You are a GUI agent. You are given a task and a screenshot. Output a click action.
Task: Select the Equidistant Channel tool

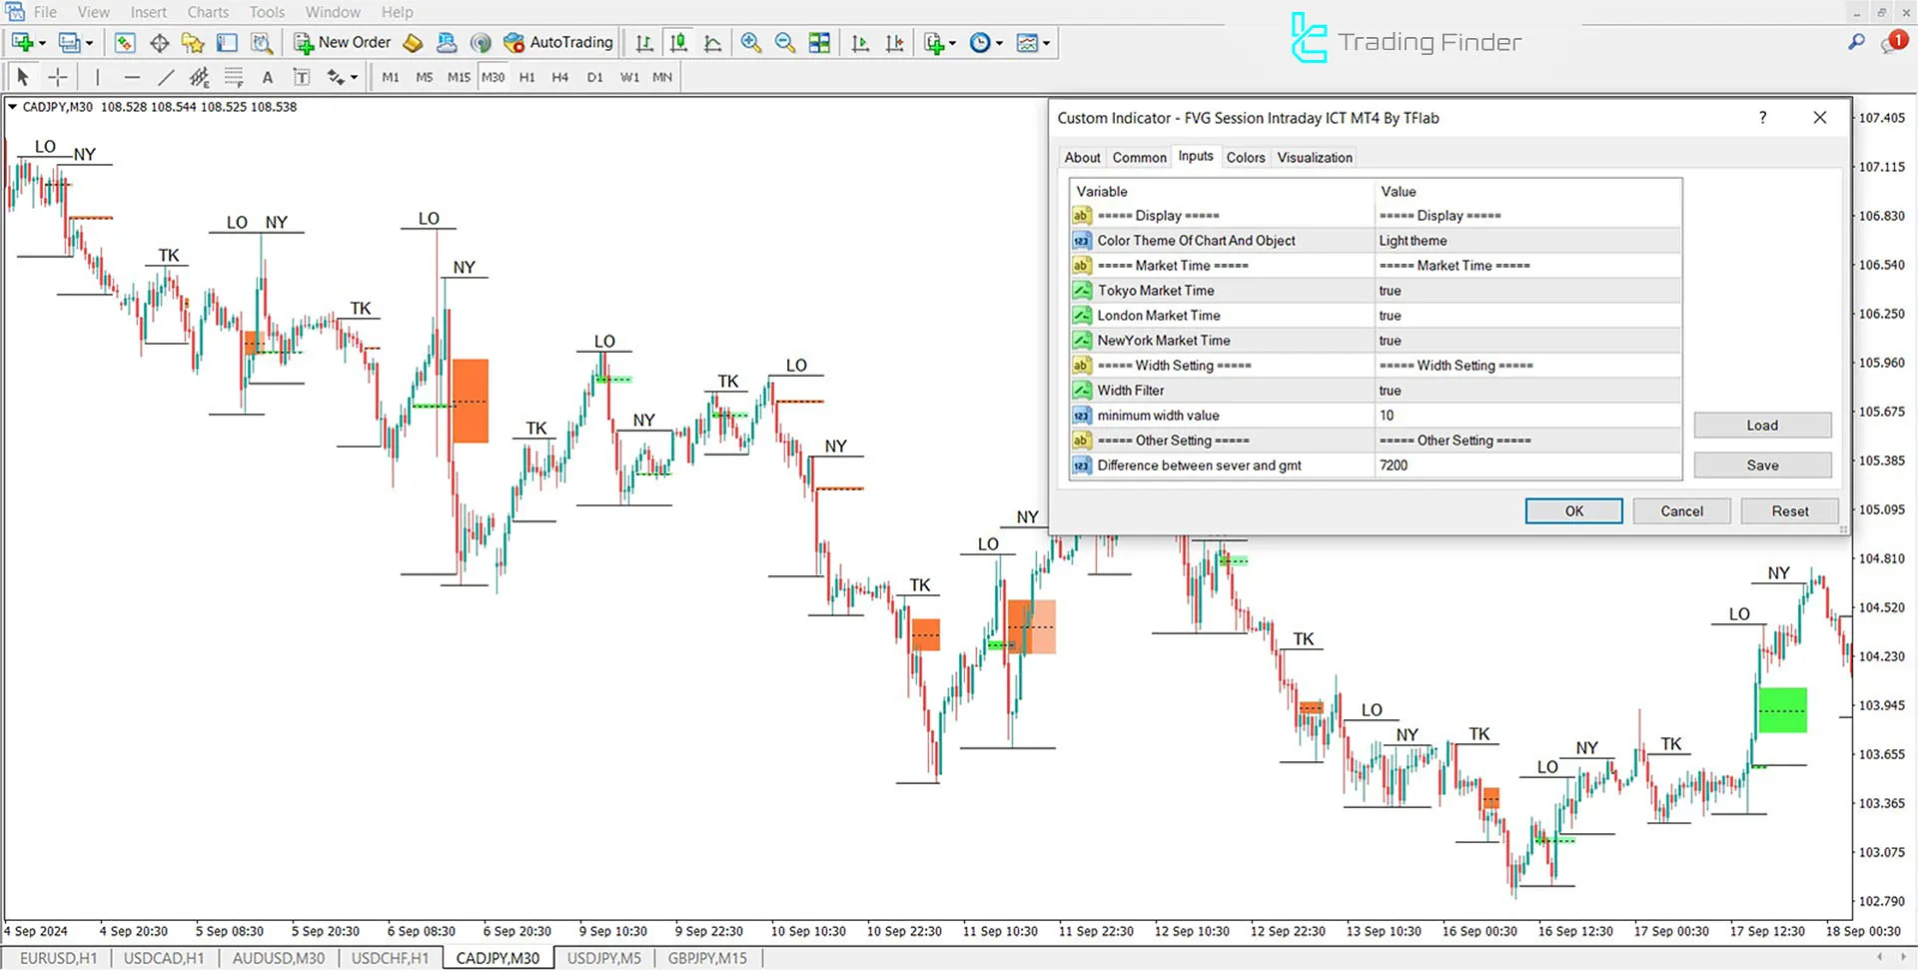[200, 77]
